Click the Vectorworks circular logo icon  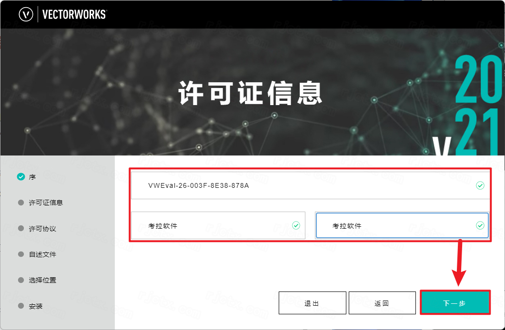26,14
